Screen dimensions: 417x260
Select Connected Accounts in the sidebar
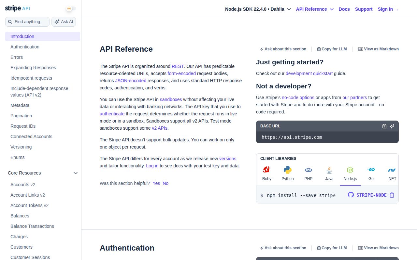[31, 136]
